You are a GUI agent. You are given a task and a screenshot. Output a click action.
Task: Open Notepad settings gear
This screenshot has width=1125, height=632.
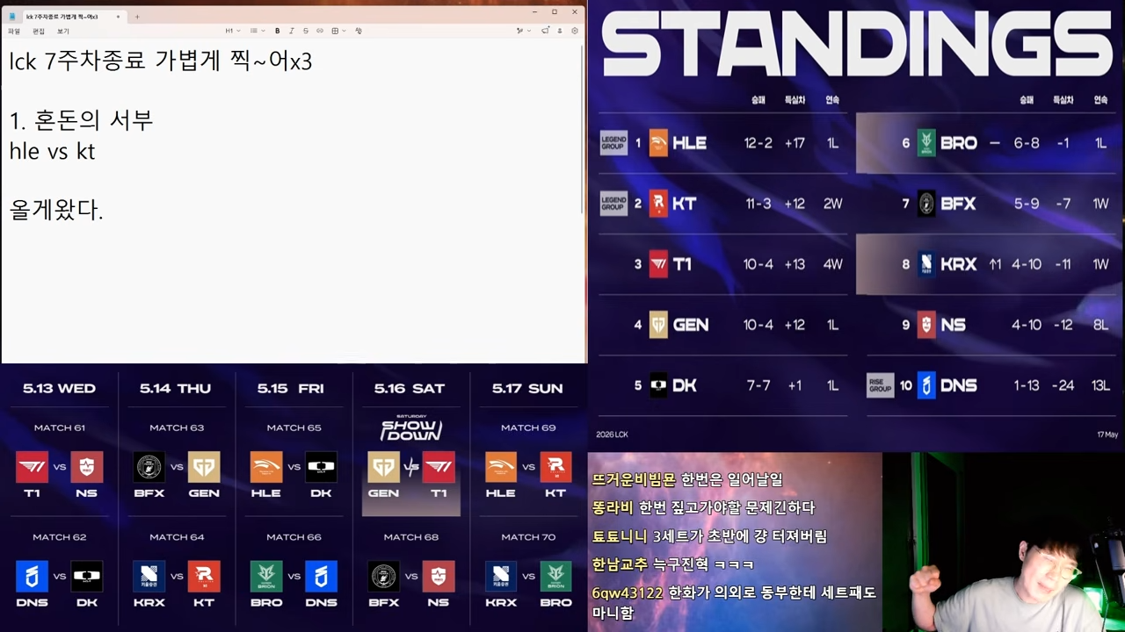[575, 31]
